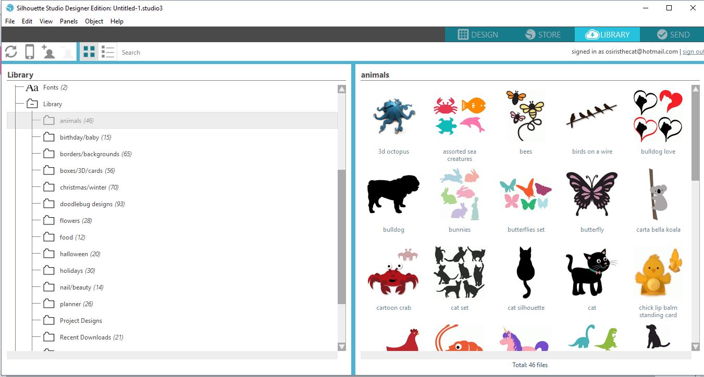Click the signed-in email address text
This screenshot has width=704, height=377.
pos(635,52)
